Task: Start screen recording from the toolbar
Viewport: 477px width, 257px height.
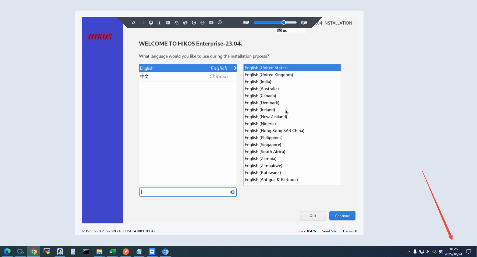Action: coord(194,23)
